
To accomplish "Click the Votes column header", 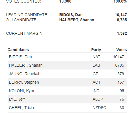I will (122, 50).
